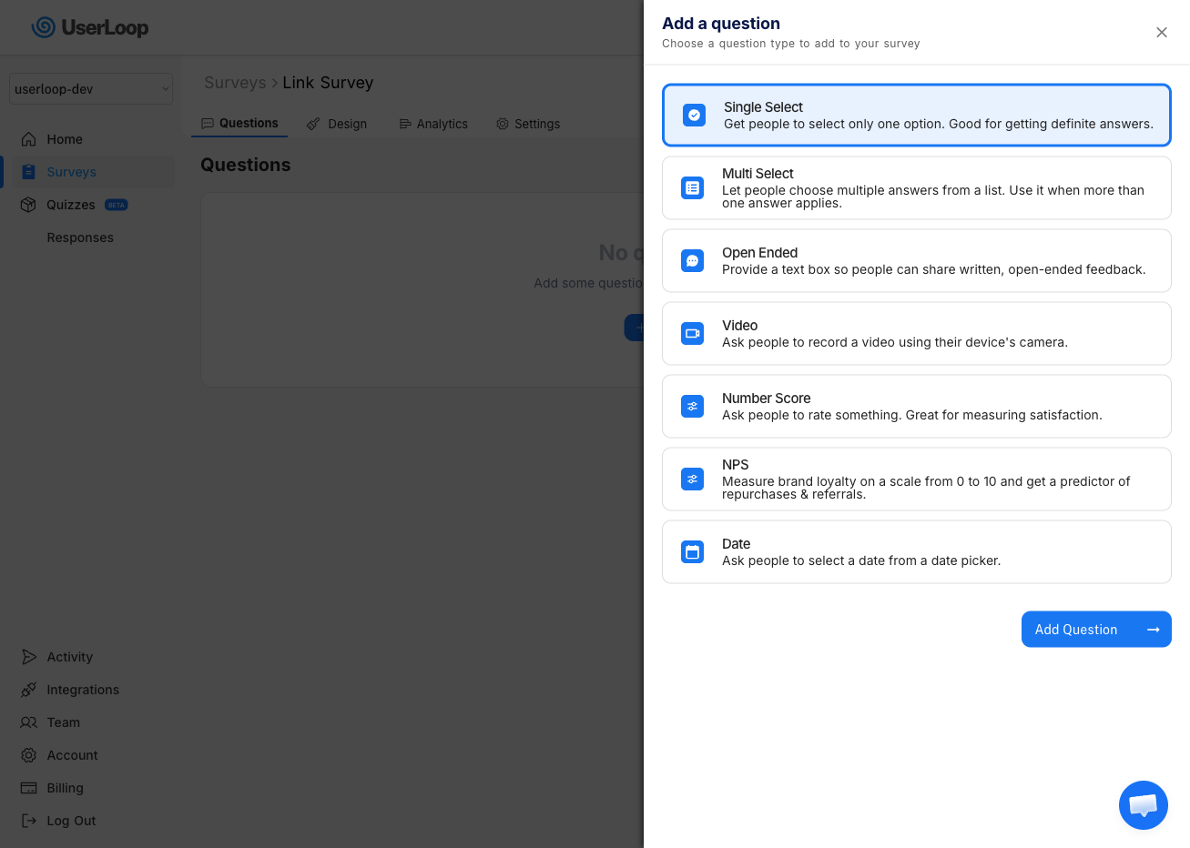Click the Date calendar icon
Viewport: 1190px width, 848px height.
(x=692, y=552)
